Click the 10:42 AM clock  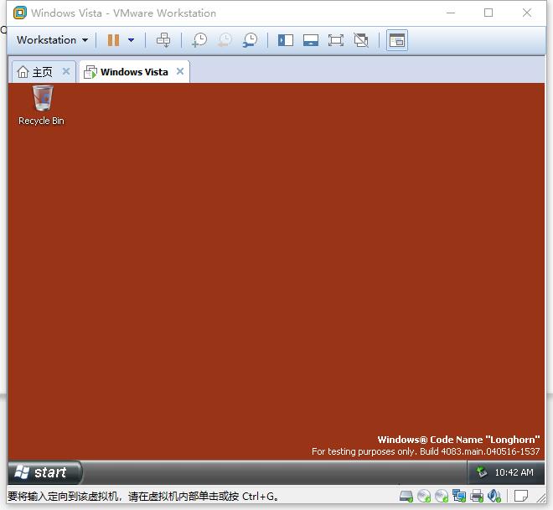[x=514, y=472]
